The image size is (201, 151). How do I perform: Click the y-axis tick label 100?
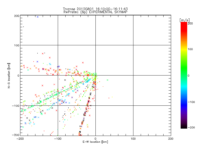click(17, 45)
